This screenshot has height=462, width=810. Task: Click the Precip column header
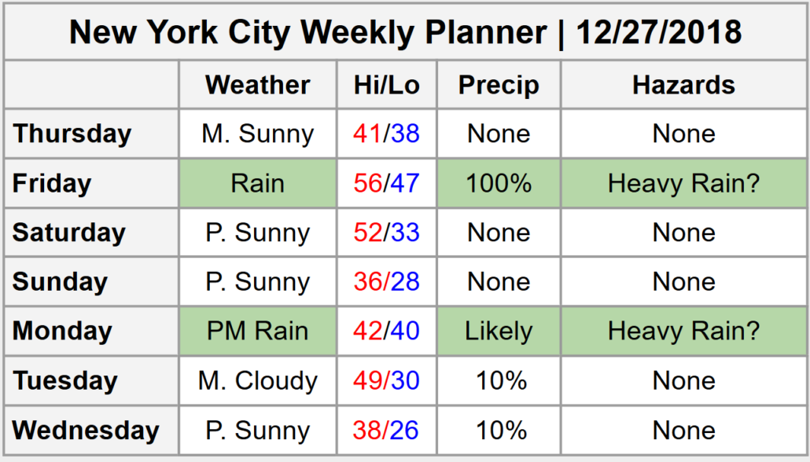[x=499, y=85]
